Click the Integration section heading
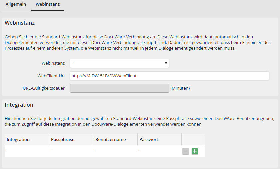The width and height of the screenshot is (280, 169). pos(19,105)
